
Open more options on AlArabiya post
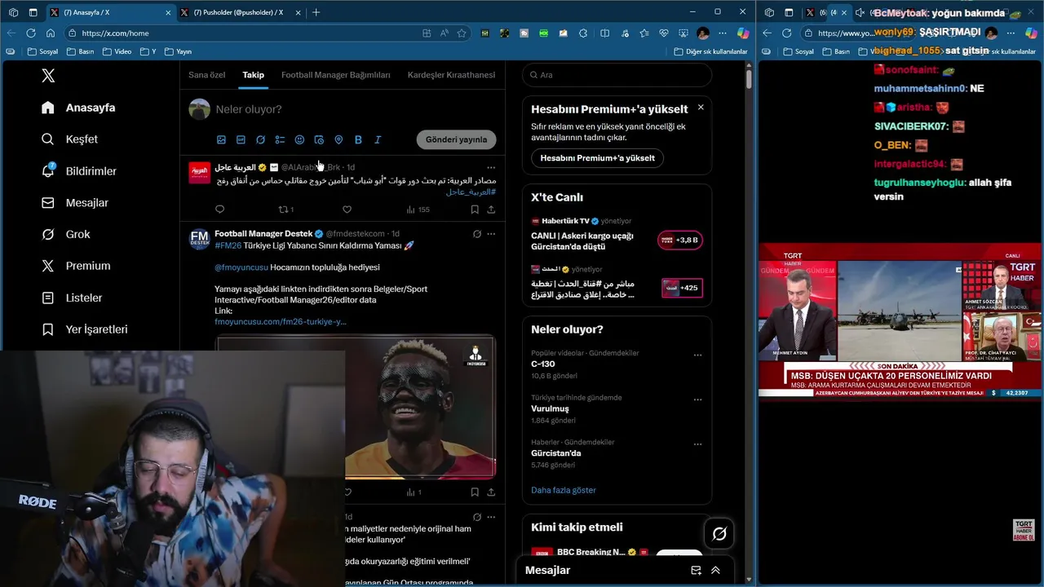coord(491,167)
